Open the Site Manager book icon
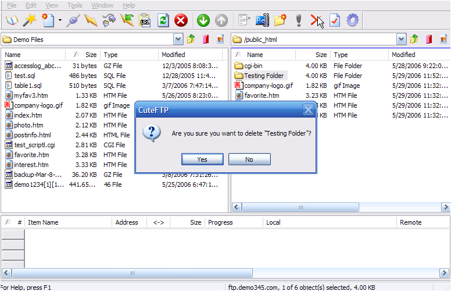Viewport: 451px width, 291px height. pos(12,20)
